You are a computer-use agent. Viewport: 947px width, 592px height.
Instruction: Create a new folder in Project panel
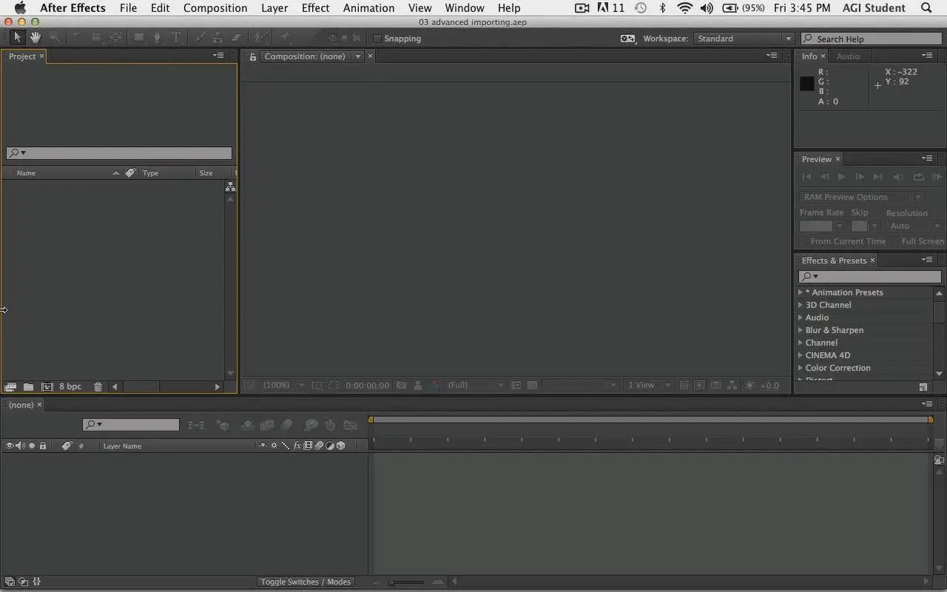tap(28, 386)
